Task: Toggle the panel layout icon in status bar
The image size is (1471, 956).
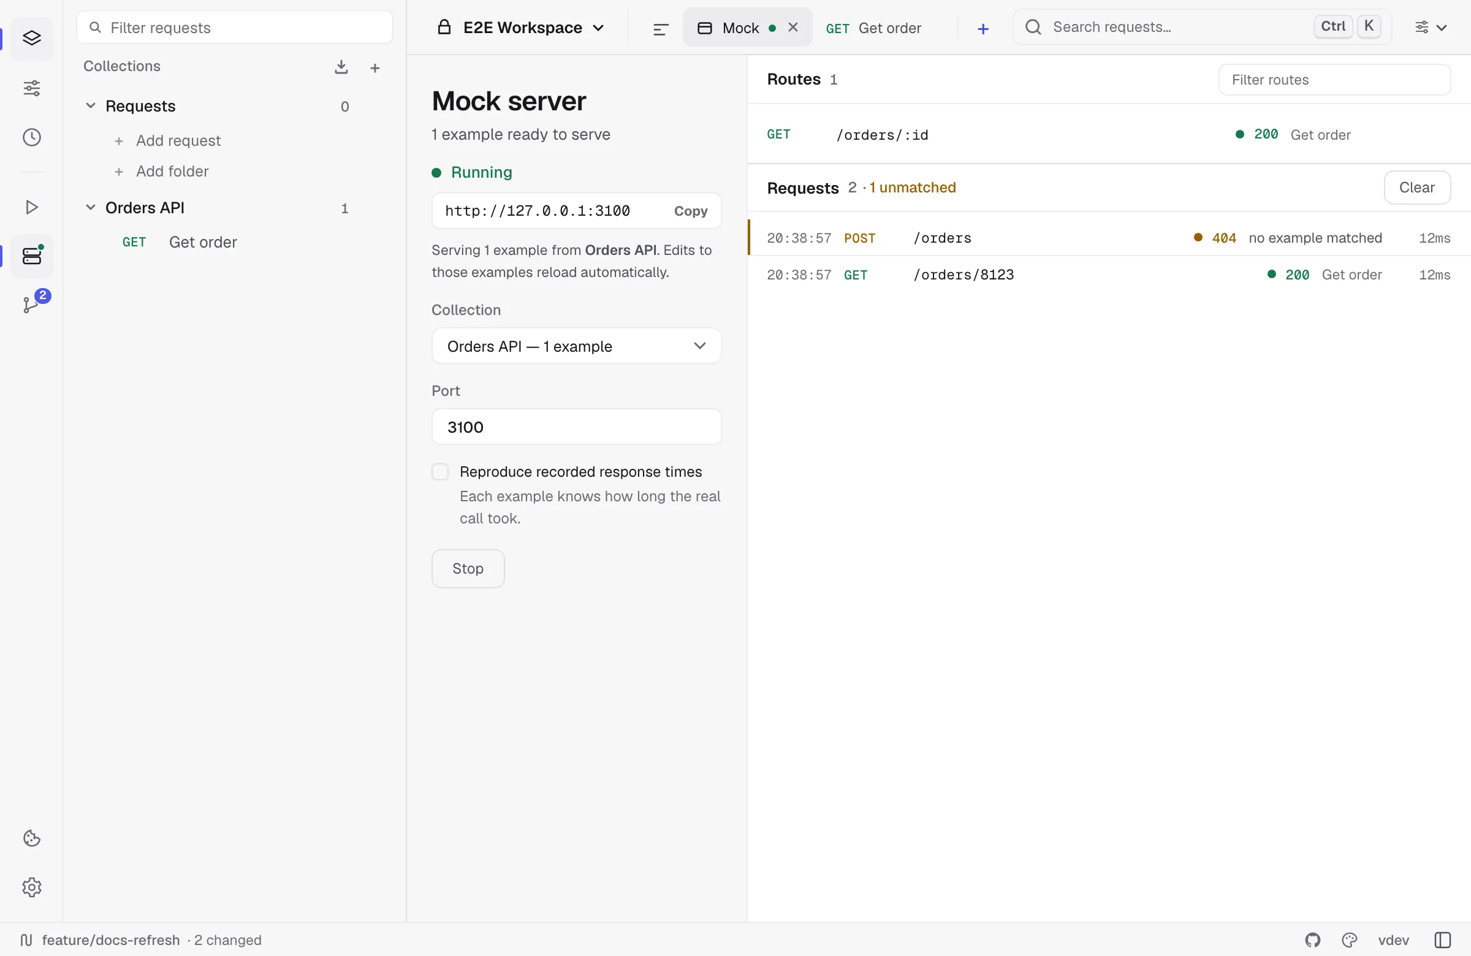Action: pos(1442,940)
